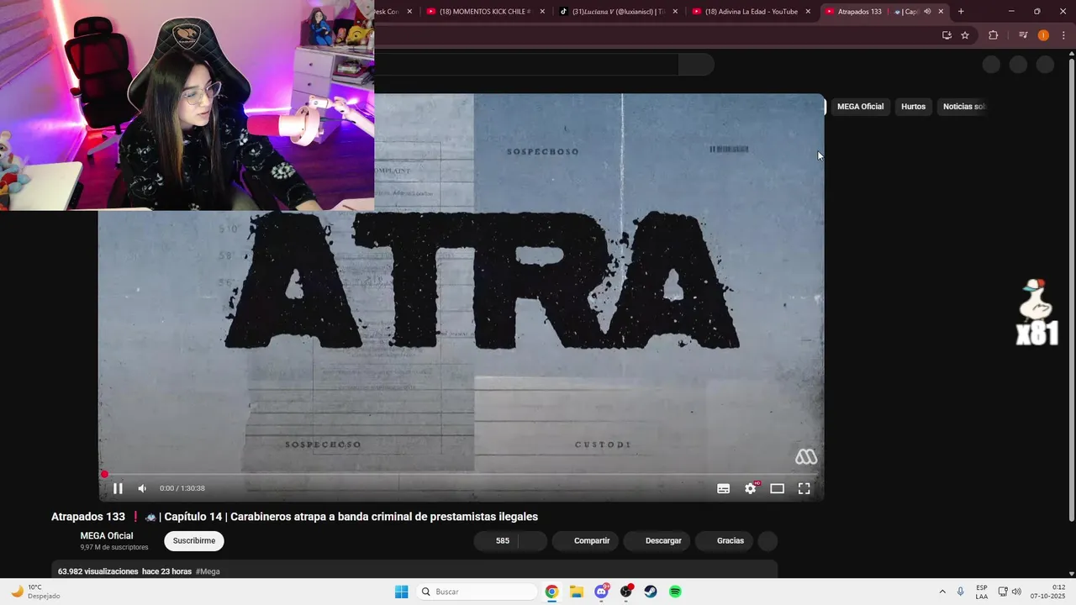Close the Adivina La Edad tab
The image size is (1076, 605).
coord(808,12)
